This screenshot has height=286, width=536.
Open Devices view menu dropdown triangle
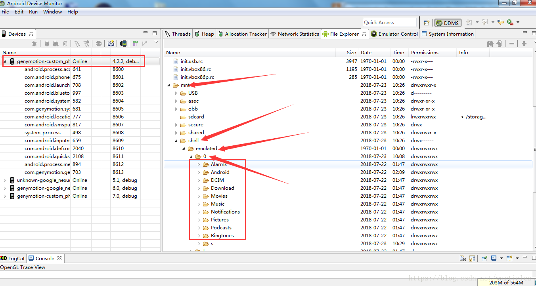coord(156,42)
